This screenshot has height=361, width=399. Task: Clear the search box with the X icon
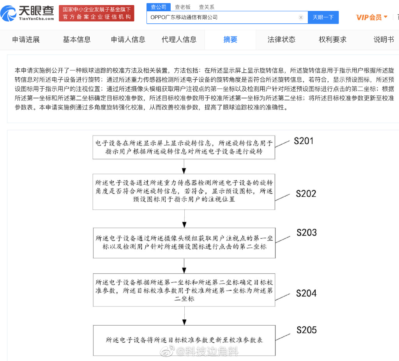click(x=301, y=17)
